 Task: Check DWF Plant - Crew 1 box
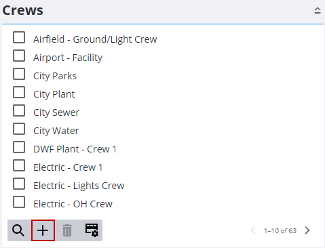(x=19, y=147)
